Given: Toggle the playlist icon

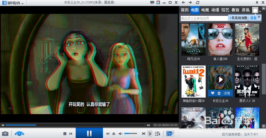Looking at the screenshot, I should tap(157, 134).
